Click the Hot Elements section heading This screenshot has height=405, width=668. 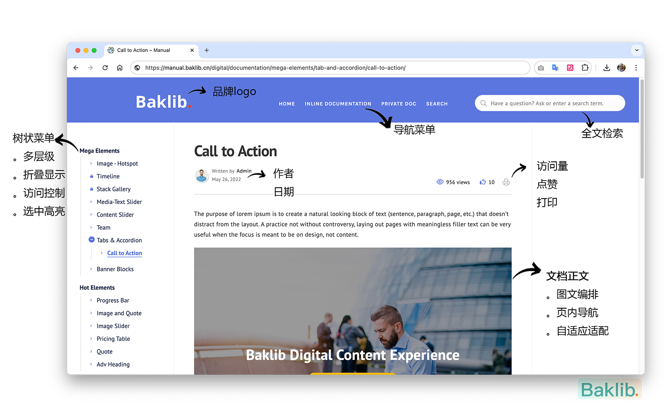pos(97,288)
